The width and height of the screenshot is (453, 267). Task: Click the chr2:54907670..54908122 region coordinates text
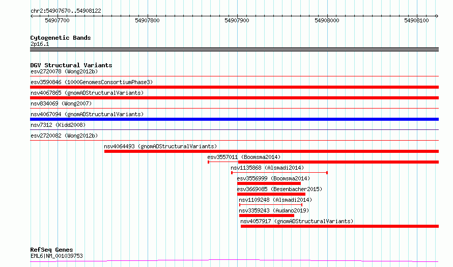66,11
